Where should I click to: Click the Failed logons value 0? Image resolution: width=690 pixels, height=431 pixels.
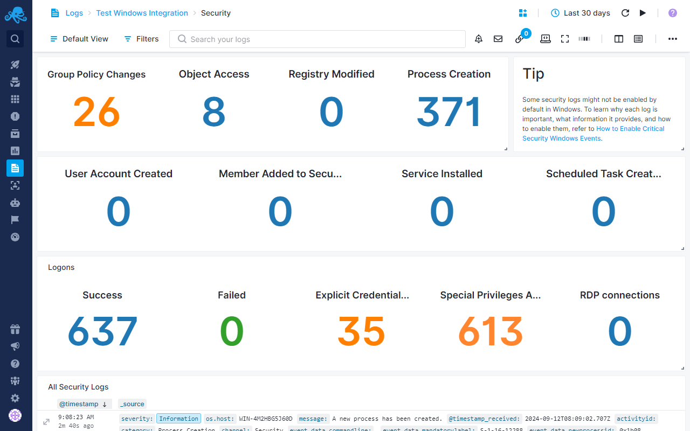pos(232,331)
